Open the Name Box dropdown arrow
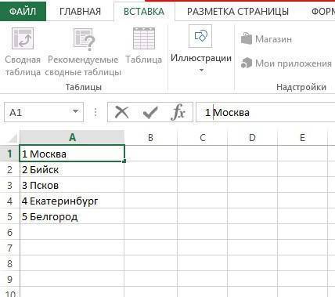Screen dimensions: 335x297 pyautogui.click(x=75, y=111)
